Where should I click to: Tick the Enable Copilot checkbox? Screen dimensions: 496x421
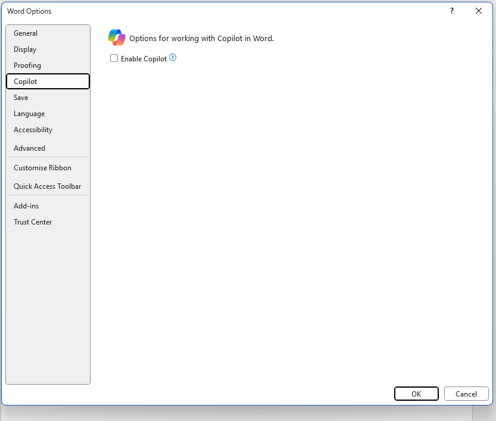coord(114,58)
